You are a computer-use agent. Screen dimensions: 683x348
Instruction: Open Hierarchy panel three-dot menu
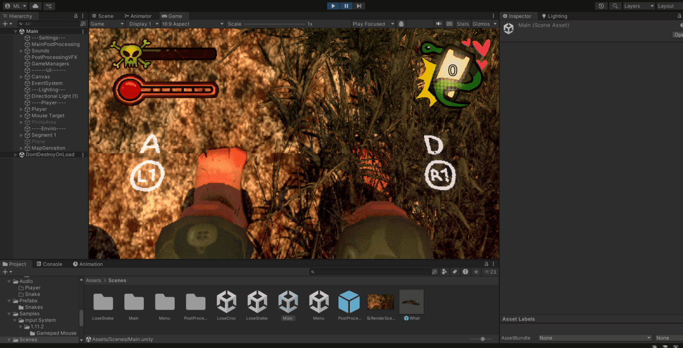[83, 16]
